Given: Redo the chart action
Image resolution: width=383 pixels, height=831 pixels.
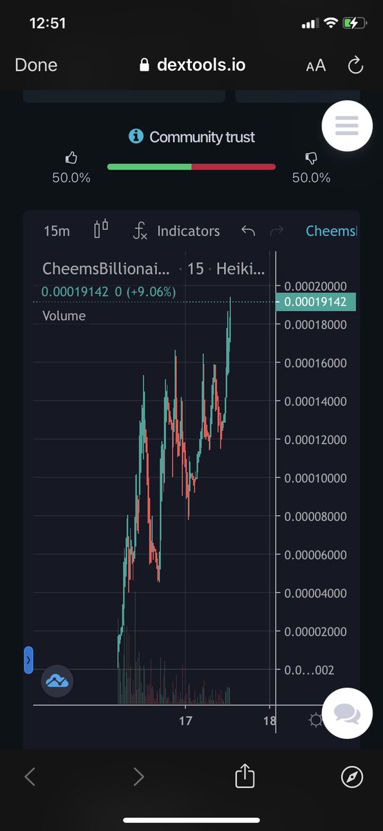Looking at the screenshot, I should [x=277, y=231].
